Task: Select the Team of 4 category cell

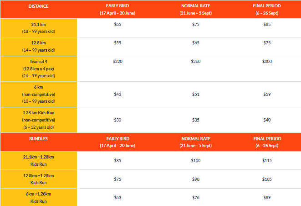Action: point(39,69)
